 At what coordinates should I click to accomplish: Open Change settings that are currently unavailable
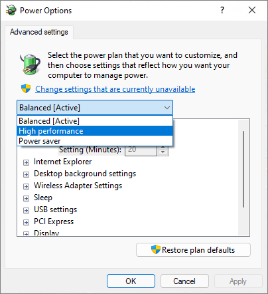coord(115,89)
